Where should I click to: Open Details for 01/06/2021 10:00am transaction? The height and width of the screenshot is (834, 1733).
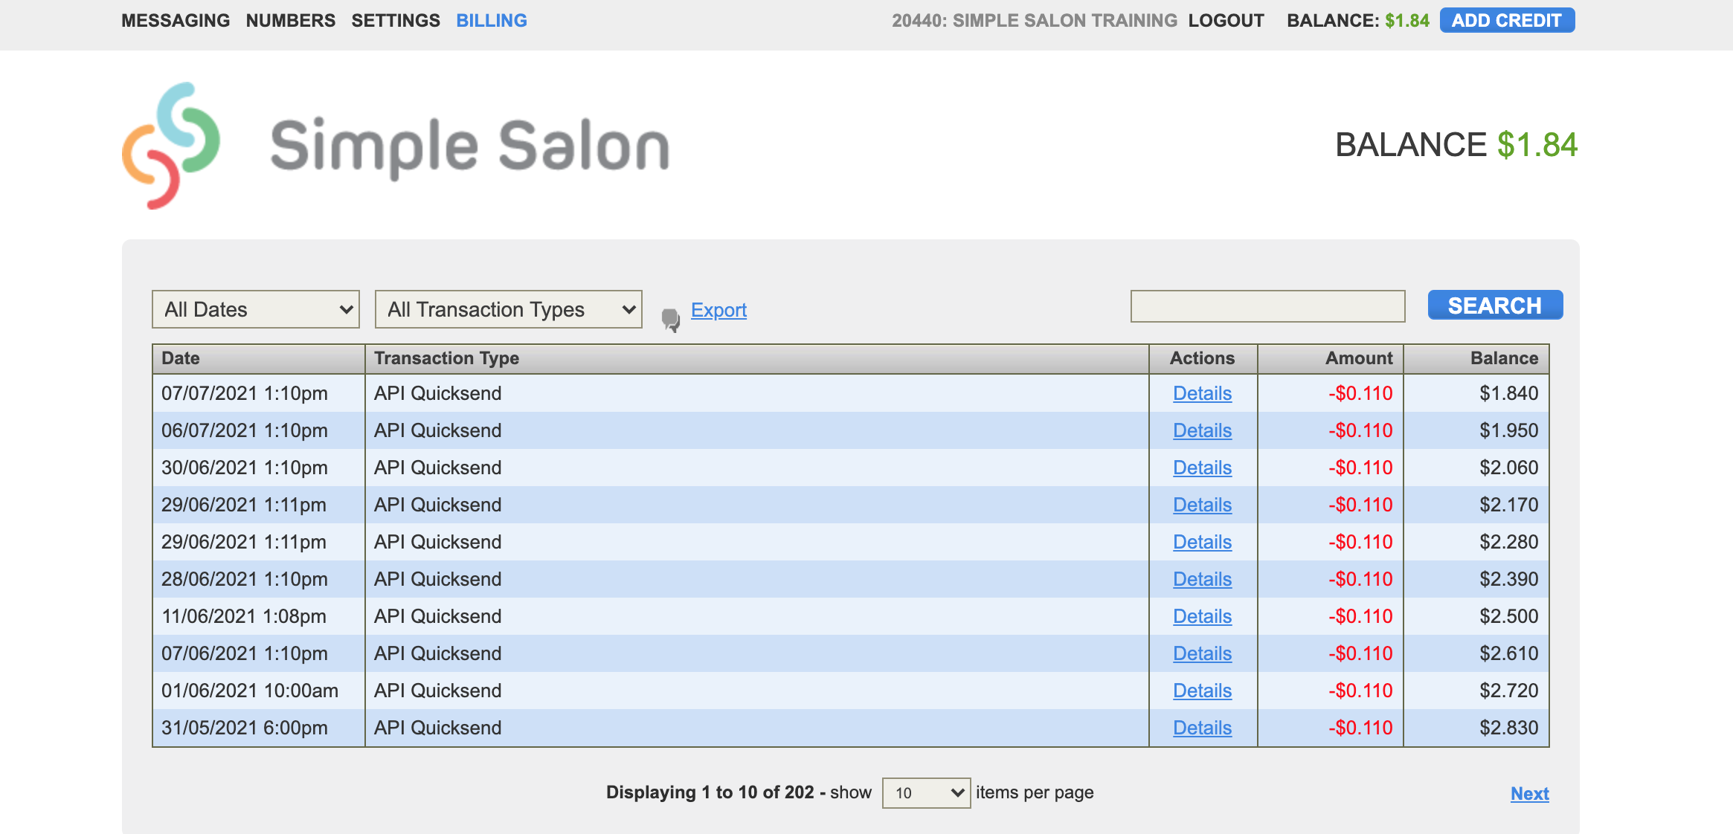click(1202, 691)
